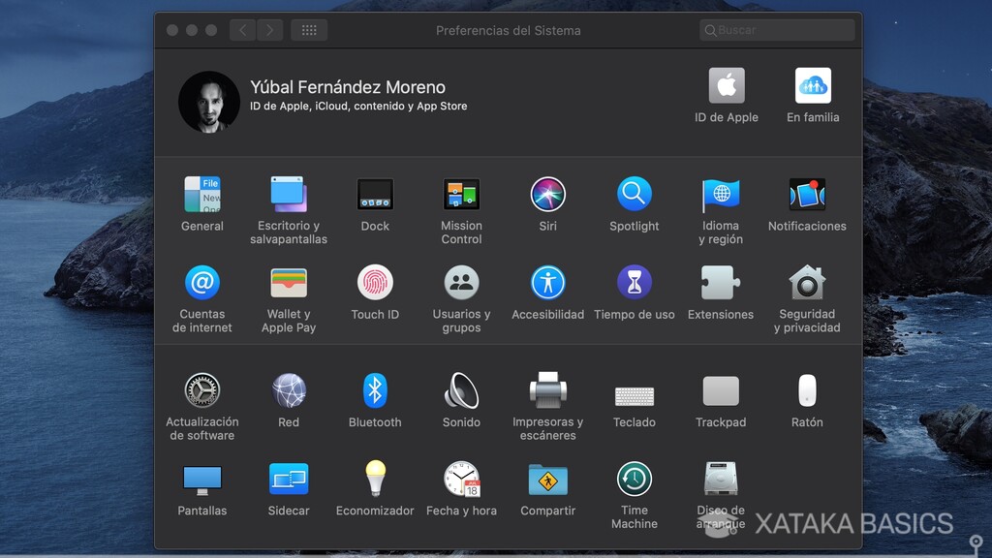Viewport: 992px width, 558px height.
Task: Open the Touch ID preferences
Action: (x=375, y=283)
